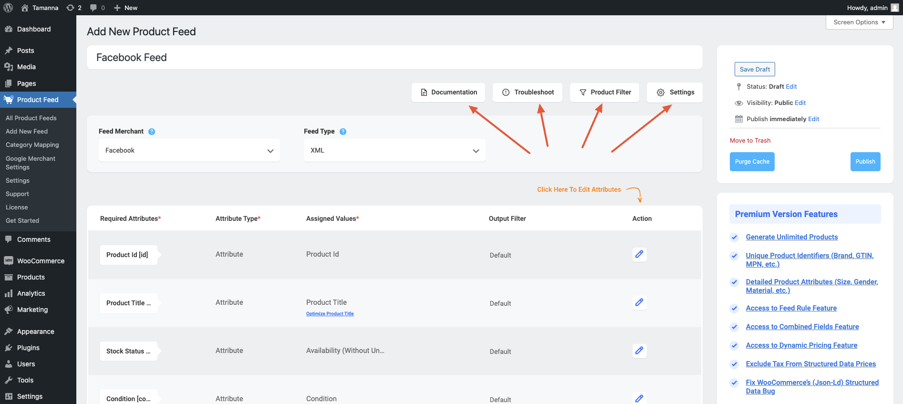Screen dimensions: 903x404
Task: Open Fix WooCommerce's Json-Ld Structured Data link
Action: pos(812,387)
